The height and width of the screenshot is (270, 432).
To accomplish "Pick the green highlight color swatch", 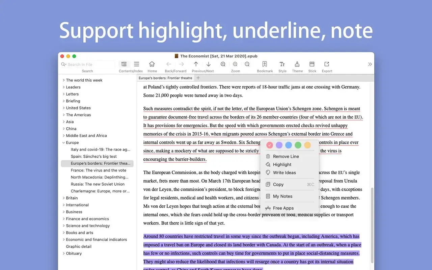I will tap(298, 145).
